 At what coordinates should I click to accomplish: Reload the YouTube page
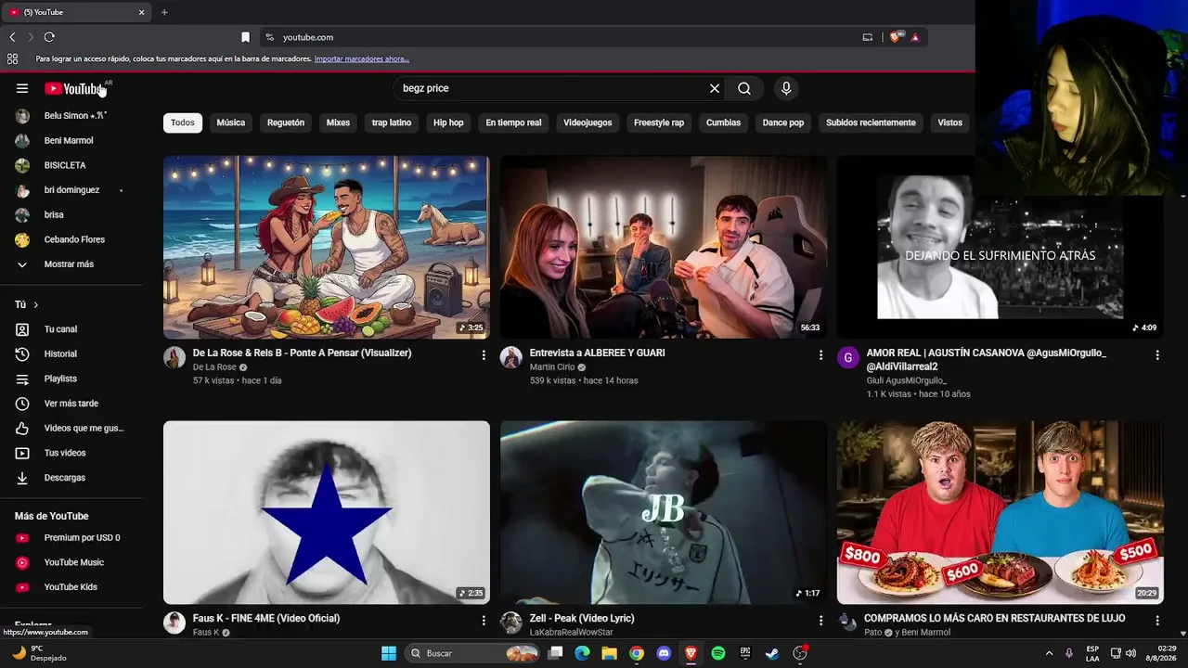(x=49, y=37)
